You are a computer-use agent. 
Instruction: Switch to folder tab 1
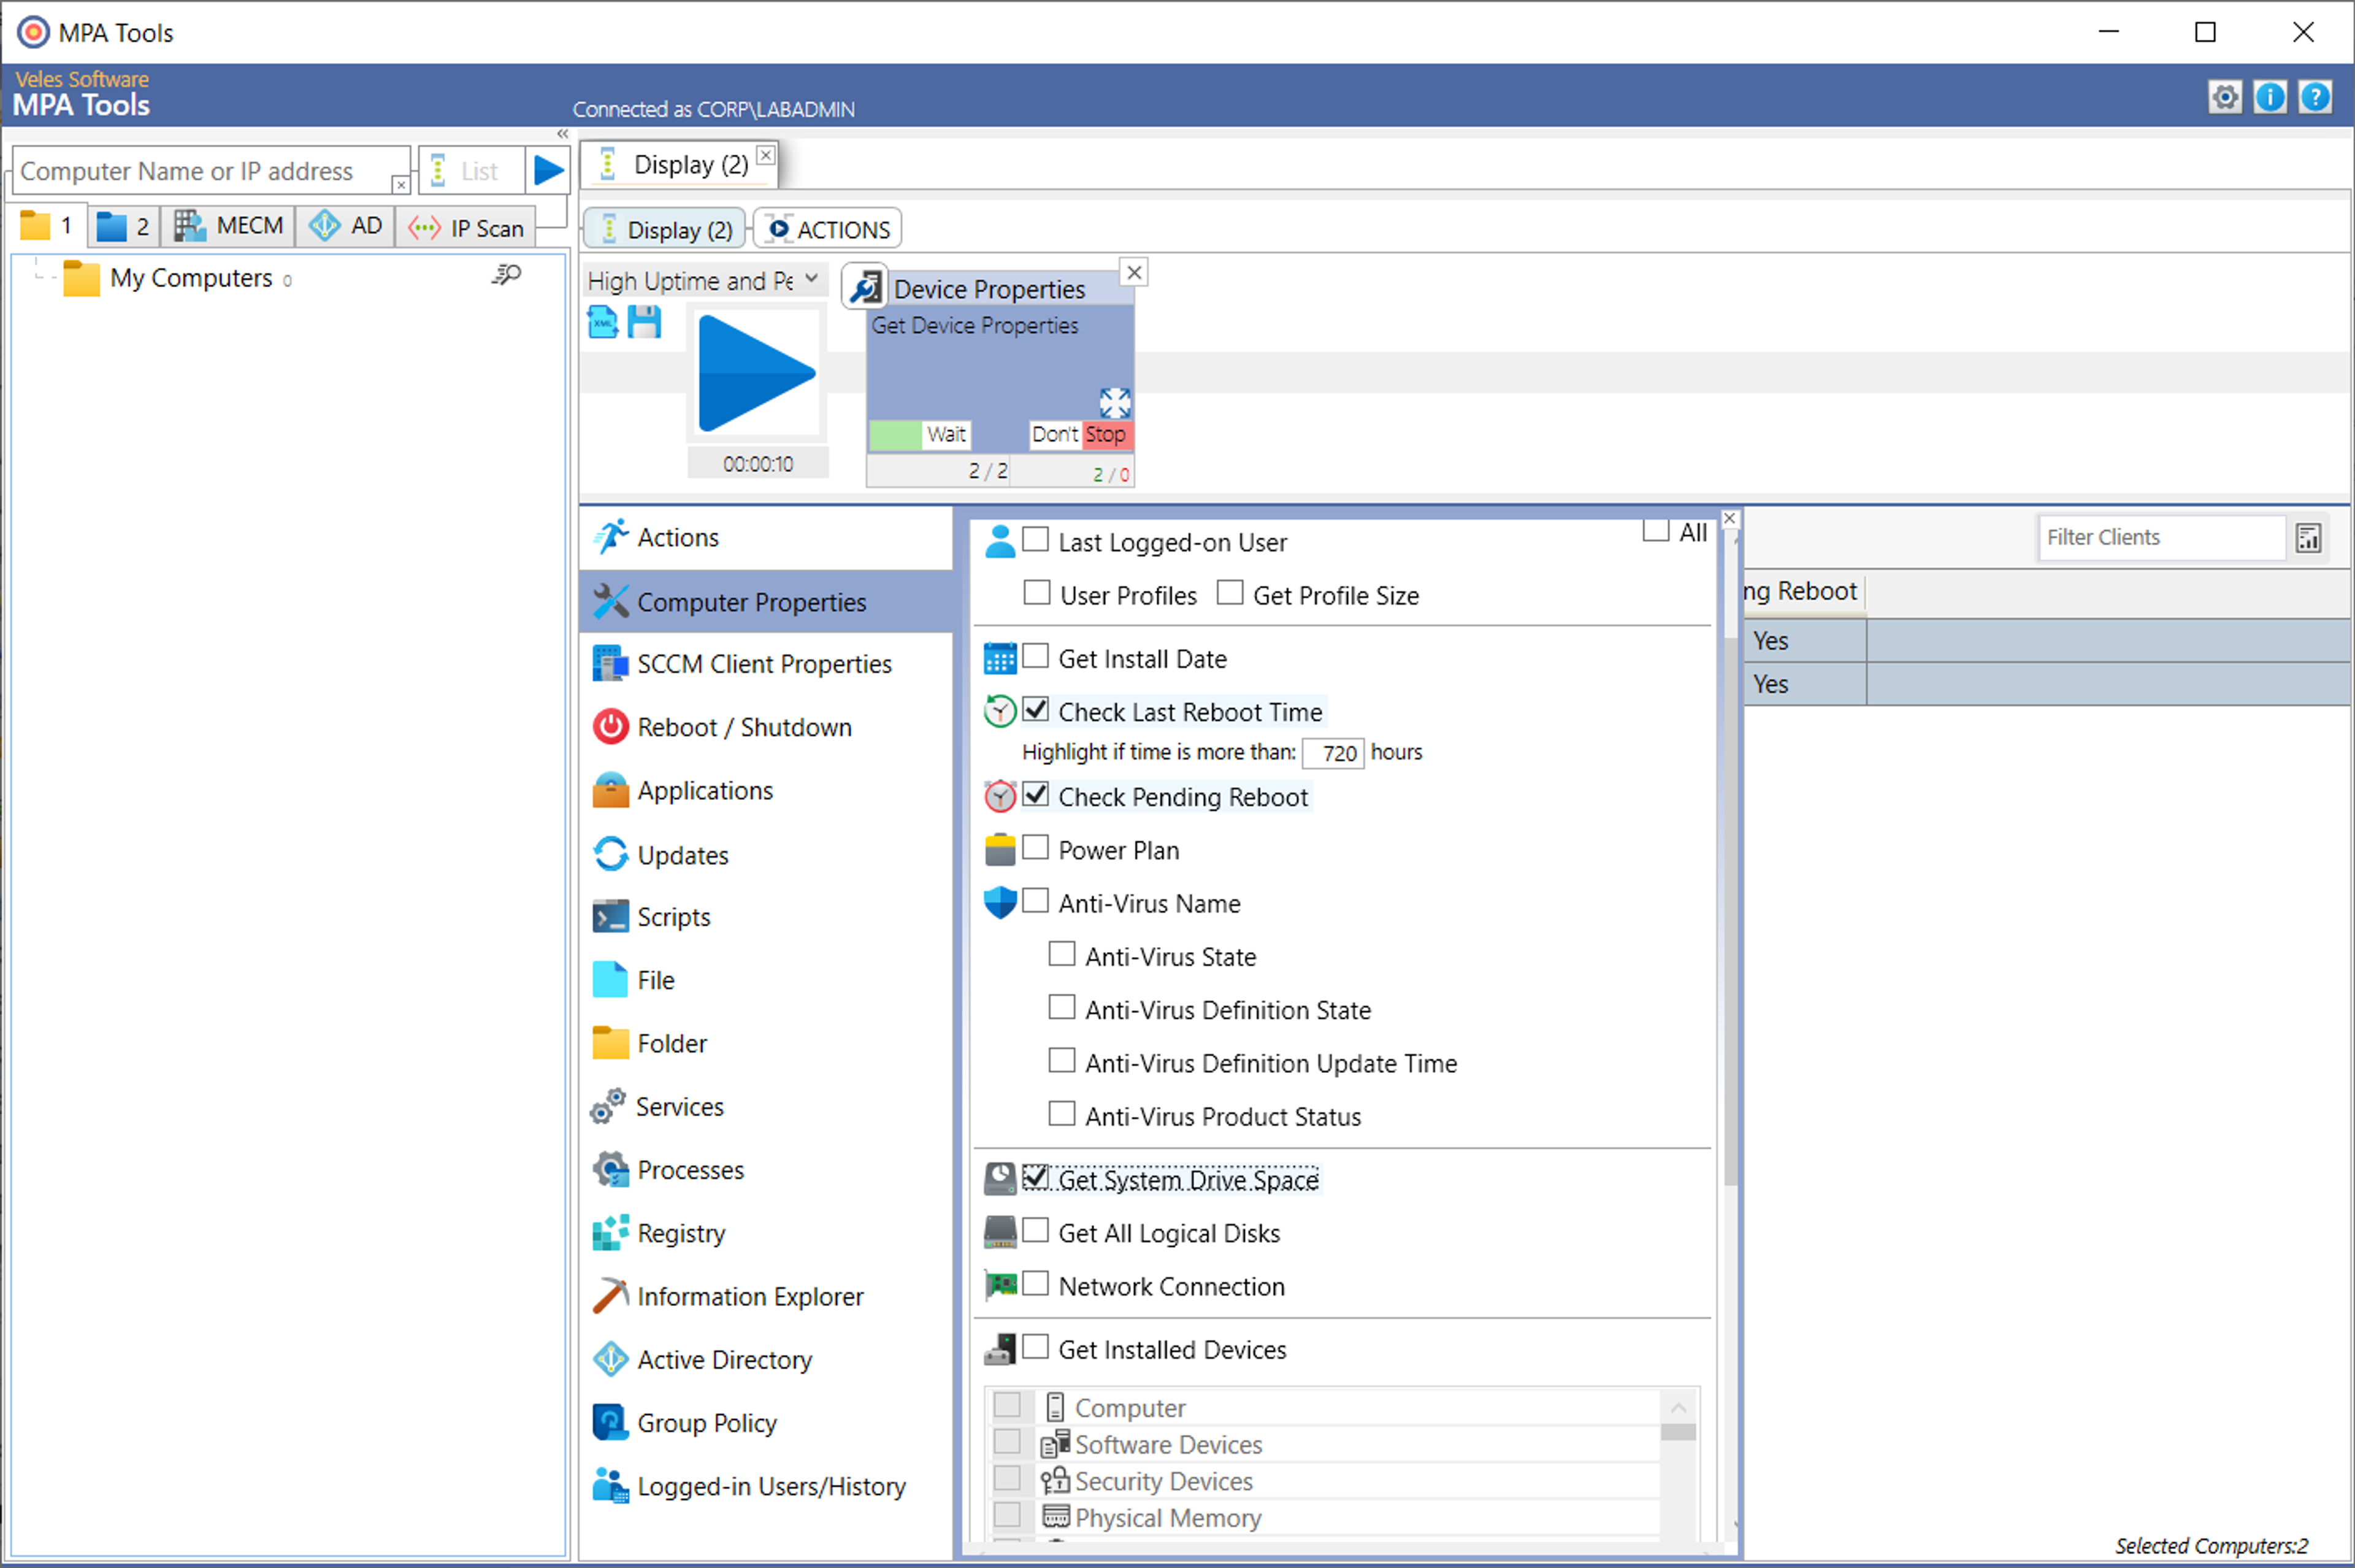pos(48,226)
